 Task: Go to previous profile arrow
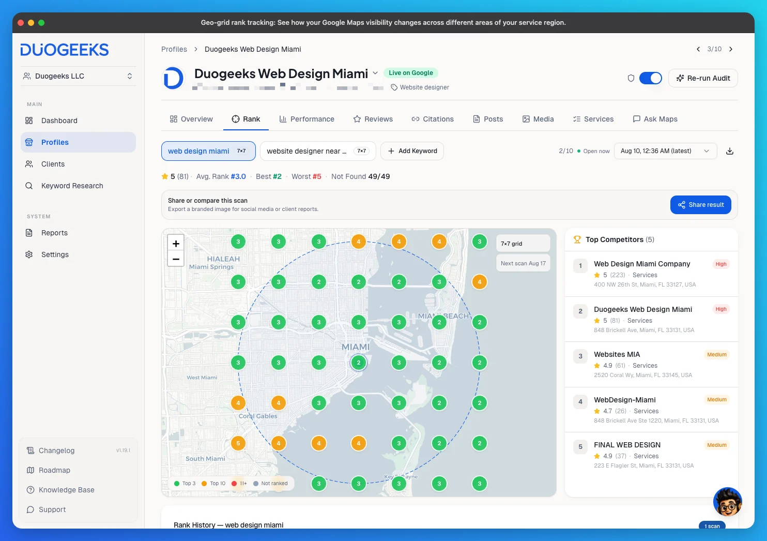(x=698, y=49)
